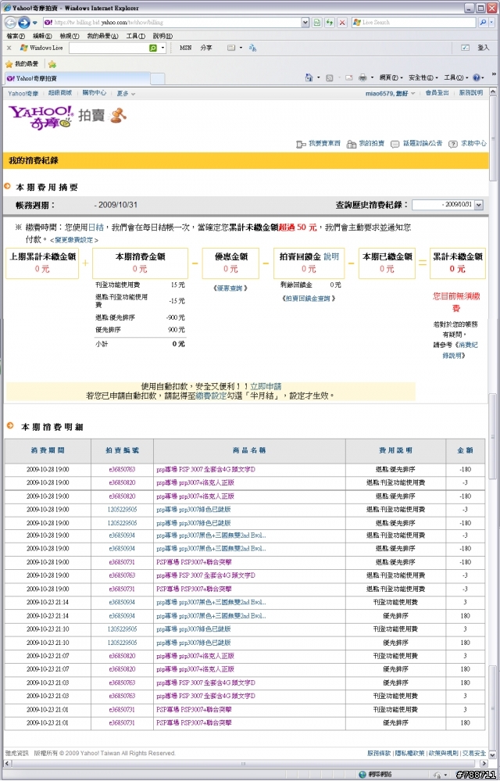This screenshot has height=781, width=500.
Task: Open the 工具(T) menu in the menu bar
Action: tap(135, 36)
